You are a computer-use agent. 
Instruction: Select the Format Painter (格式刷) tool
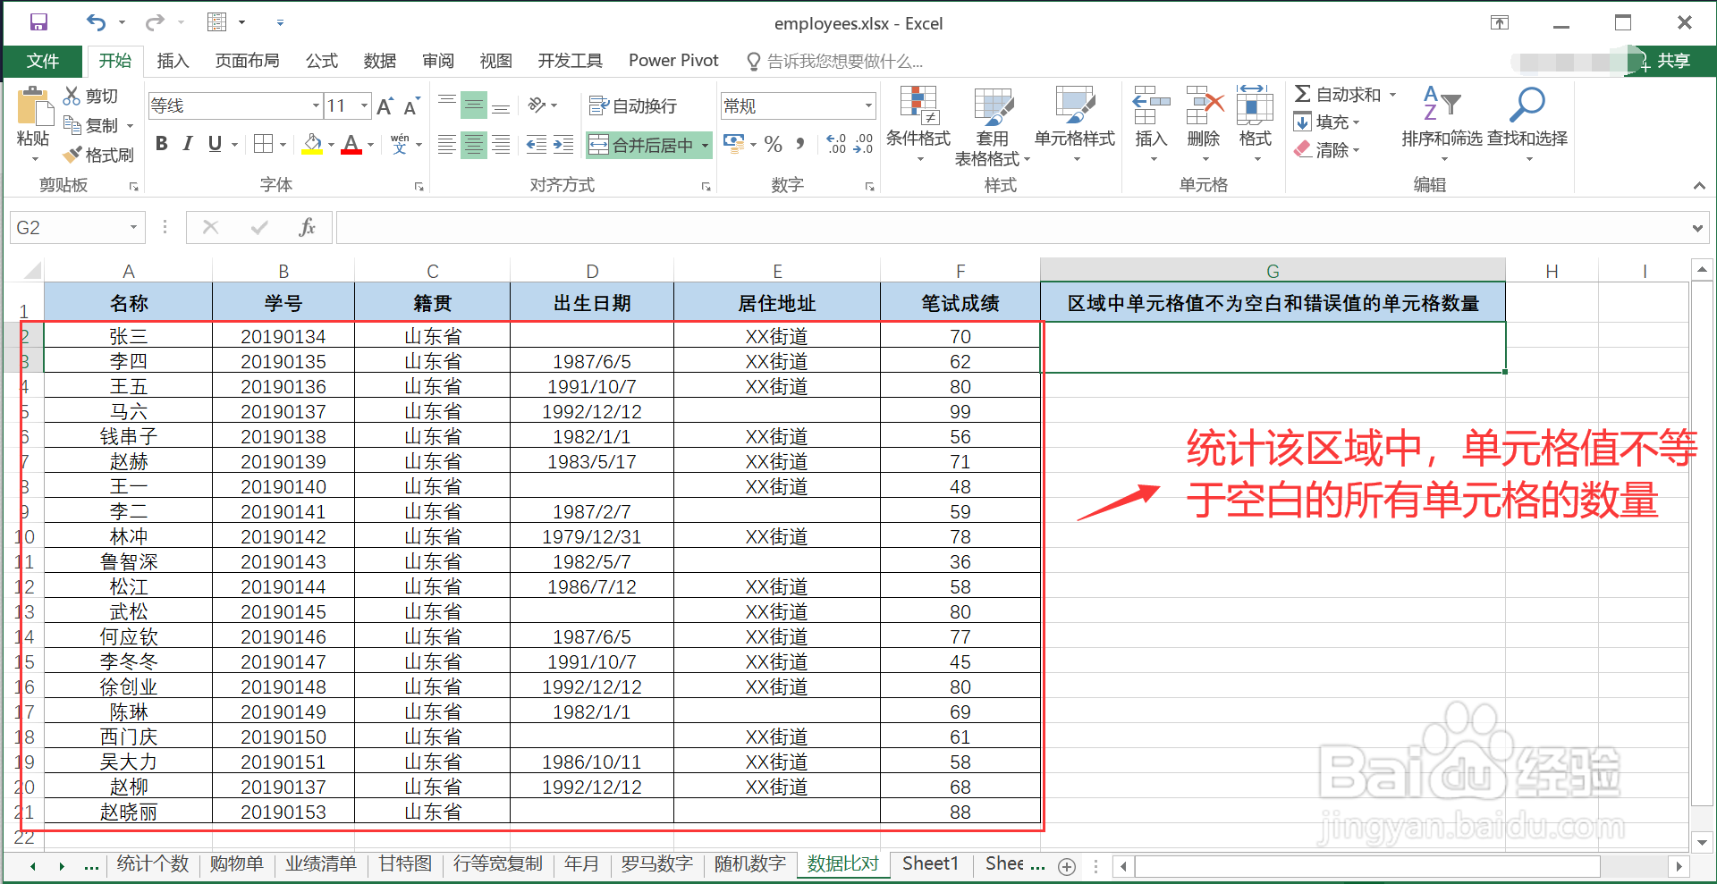click(x=99, y=154)
